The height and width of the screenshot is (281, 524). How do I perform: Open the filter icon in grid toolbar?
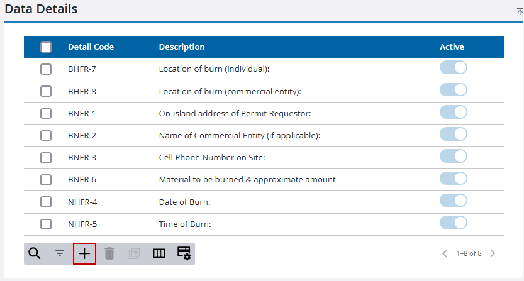click(60, 253)
